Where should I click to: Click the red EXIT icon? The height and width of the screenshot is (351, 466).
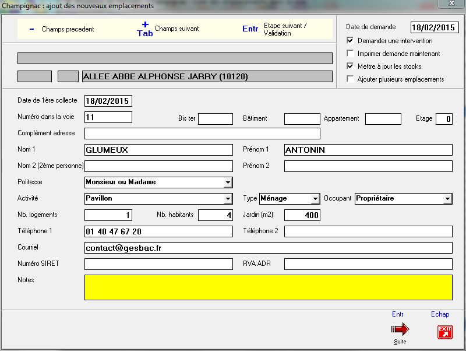pos(444,332)
